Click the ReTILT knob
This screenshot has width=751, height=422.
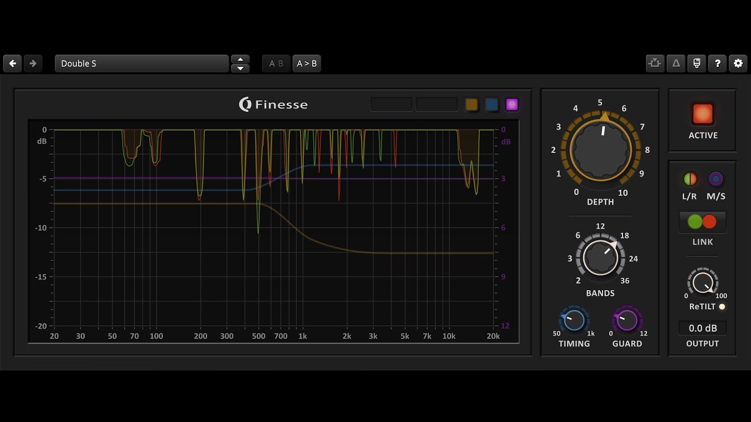pos(702,283)
